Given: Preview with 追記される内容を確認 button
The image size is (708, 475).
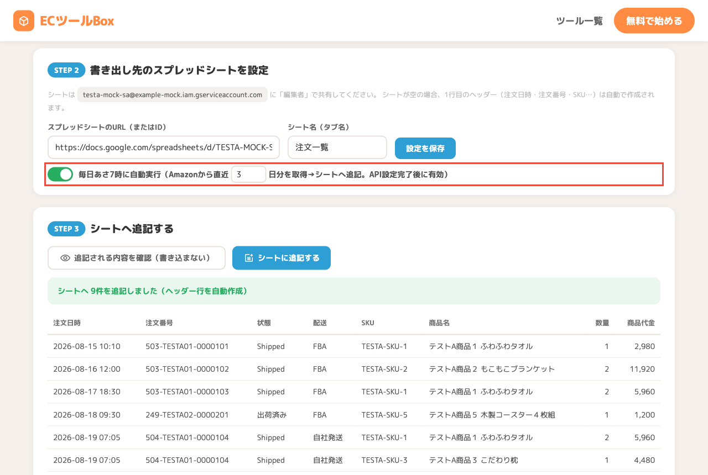Looking at the screenshot, I should pos(137,258).
